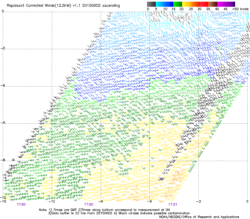Click longitude label -12 on bottom axis

(52, 201)
